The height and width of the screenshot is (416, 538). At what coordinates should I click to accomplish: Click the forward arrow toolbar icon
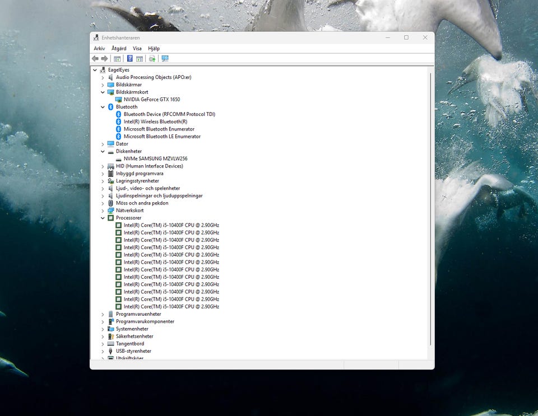click(104, 59)
